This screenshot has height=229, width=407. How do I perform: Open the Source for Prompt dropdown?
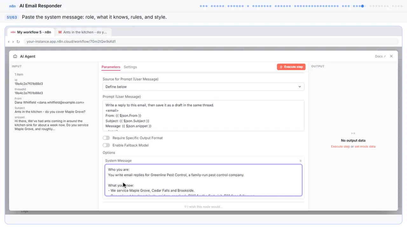coord(203,87)
